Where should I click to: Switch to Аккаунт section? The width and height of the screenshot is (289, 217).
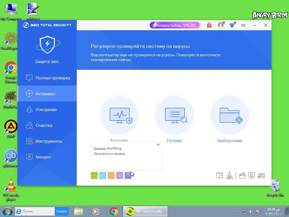click(x=47, y=157)
